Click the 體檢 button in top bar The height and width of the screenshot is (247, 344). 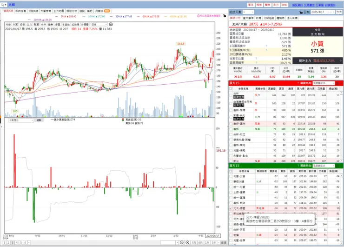[x=267, y=5]
